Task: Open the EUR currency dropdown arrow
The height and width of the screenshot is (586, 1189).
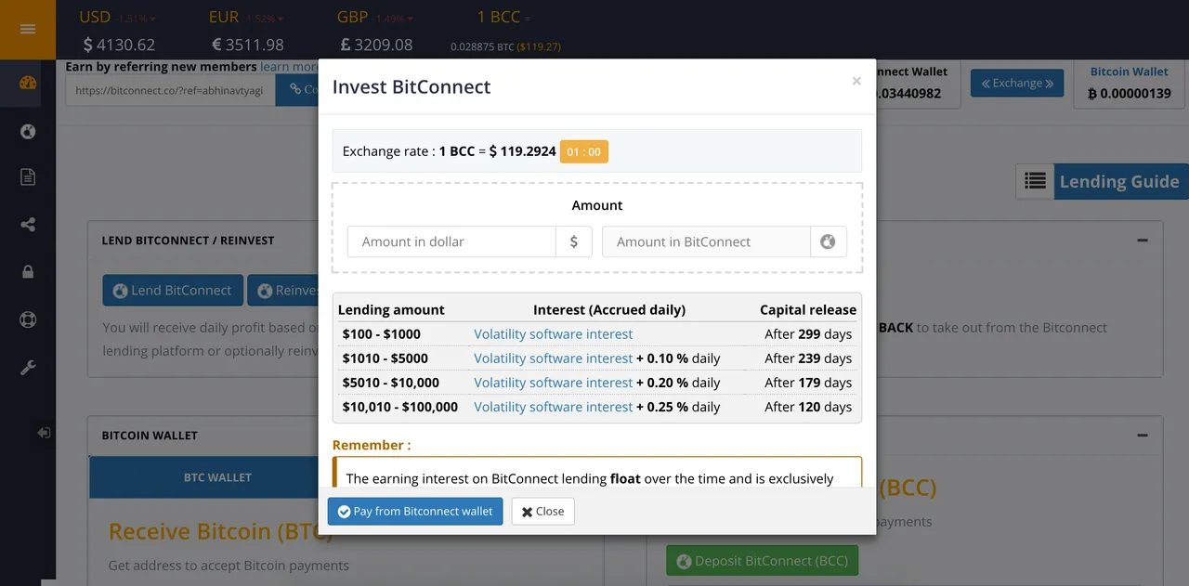Action: 281,19
